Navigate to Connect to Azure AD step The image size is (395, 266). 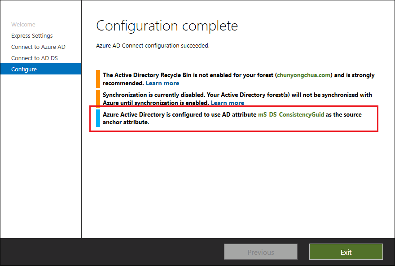click(38, 47)
